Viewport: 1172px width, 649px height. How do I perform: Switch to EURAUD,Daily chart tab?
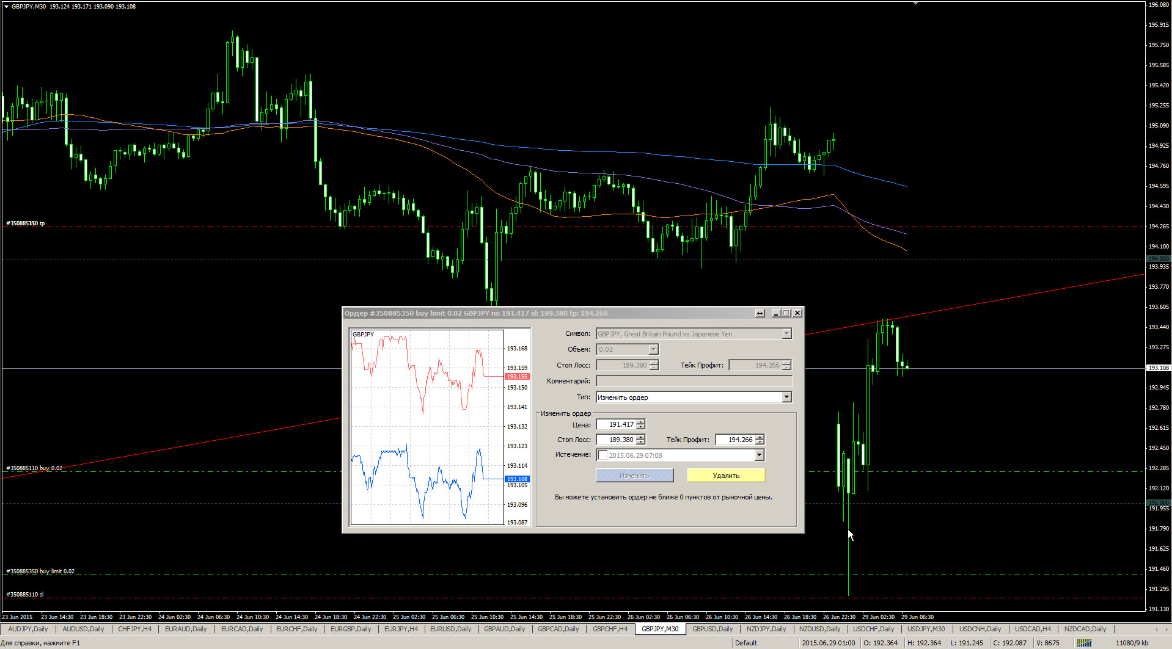click(186, 629)
